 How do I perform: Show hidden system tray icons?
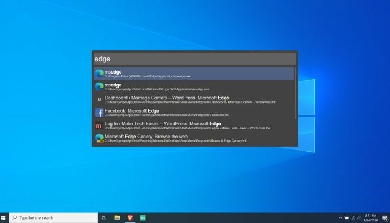pos(340,218)
